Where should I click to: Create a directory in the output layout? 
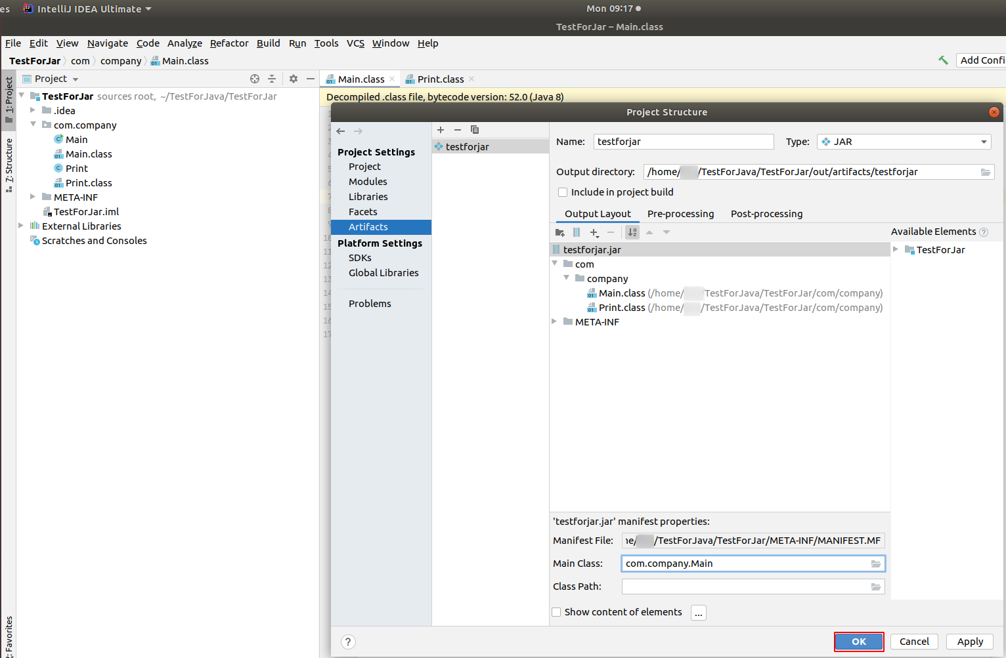[x=560, y=232]
